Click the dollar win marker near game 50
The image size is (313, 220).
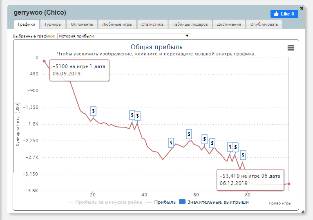171,143
